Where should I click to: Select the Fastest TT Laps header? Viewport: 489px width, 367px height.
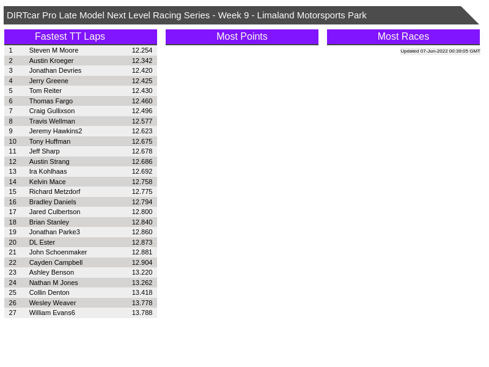point(70,37)
